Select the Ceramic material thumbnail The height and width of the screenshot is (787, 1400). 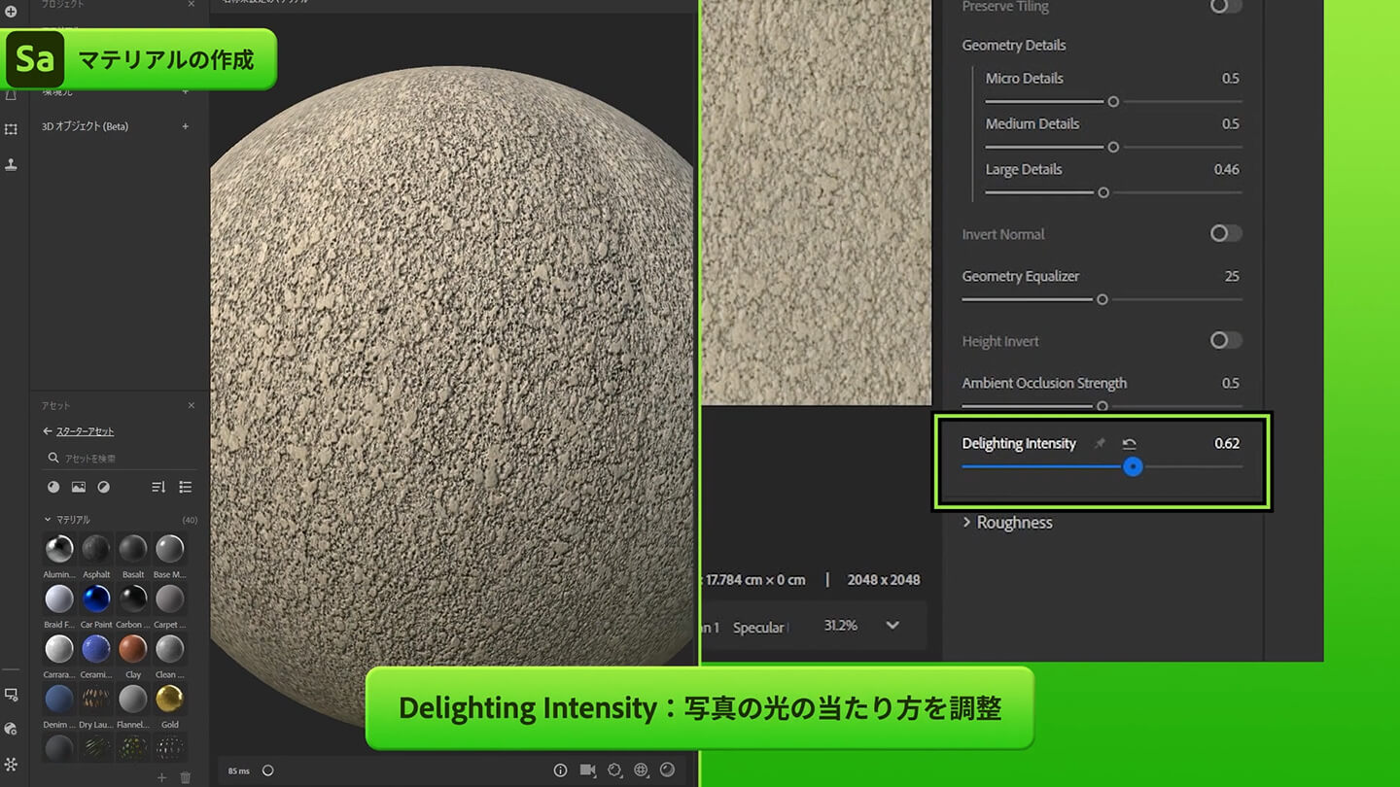(96, 649)
